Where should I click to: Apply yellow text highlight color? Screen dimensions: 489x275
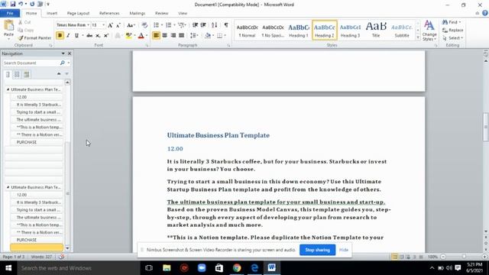128,36
